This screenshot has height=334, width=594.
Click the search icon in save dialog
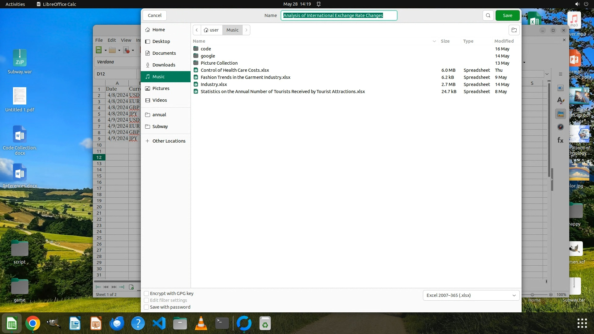(x=488, y=15)
